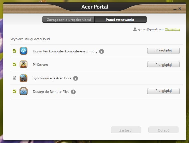This screenshot has width=189, height=143.
Task: Show info for Dostęp do Remote Files
Action: click(73, 92)
